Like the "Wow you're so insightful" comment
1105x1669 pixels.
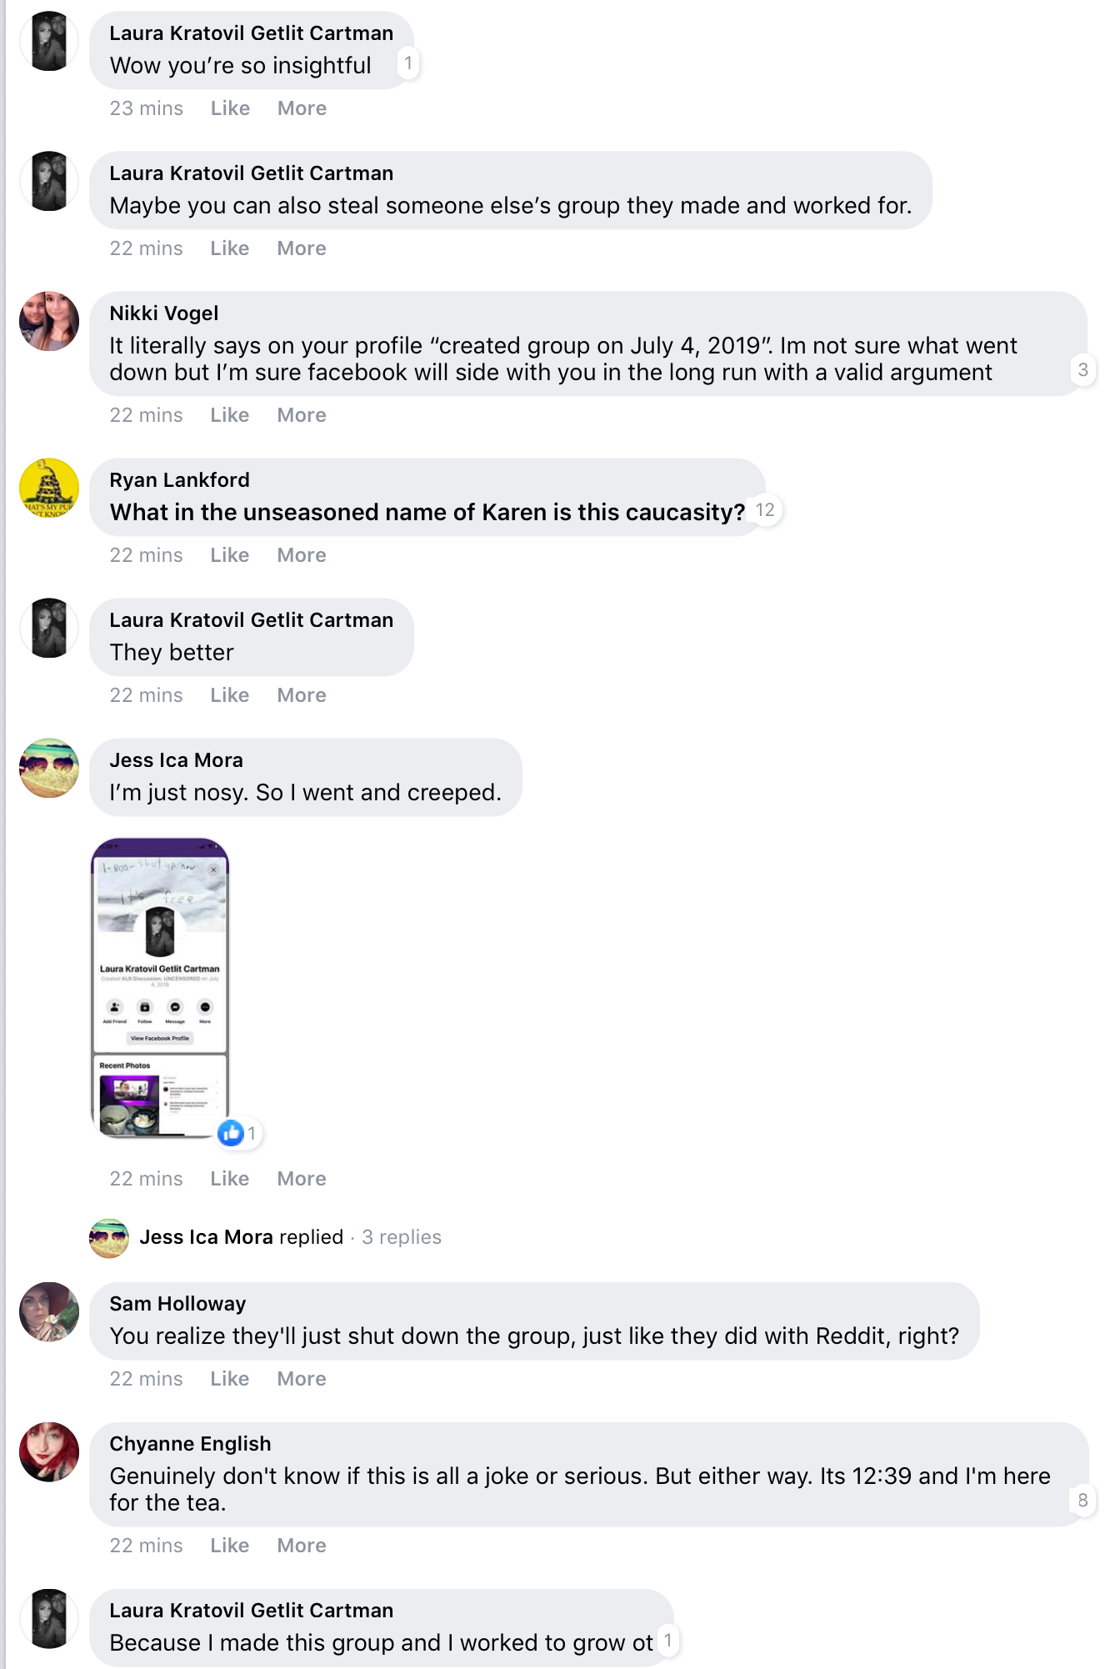(230, 108)
